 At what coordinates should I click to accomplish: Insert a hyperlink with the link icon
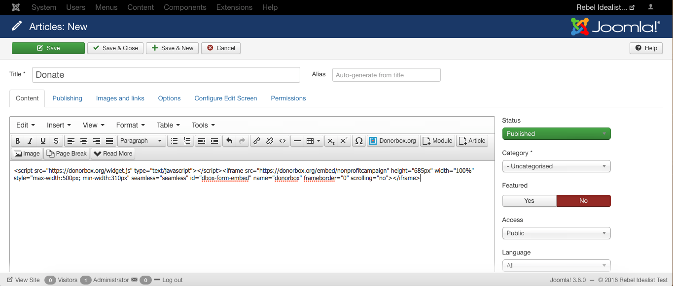coord(256,141)
